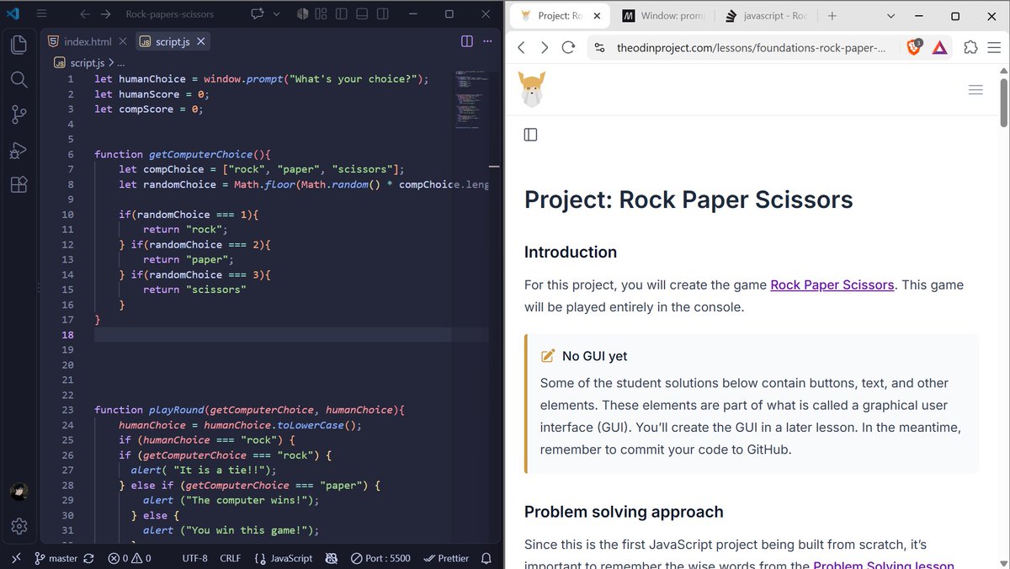This screenshot has width=1010, height=569.
Task: Toggle the lesson sidebar panel icon
Action: point(530,135)
